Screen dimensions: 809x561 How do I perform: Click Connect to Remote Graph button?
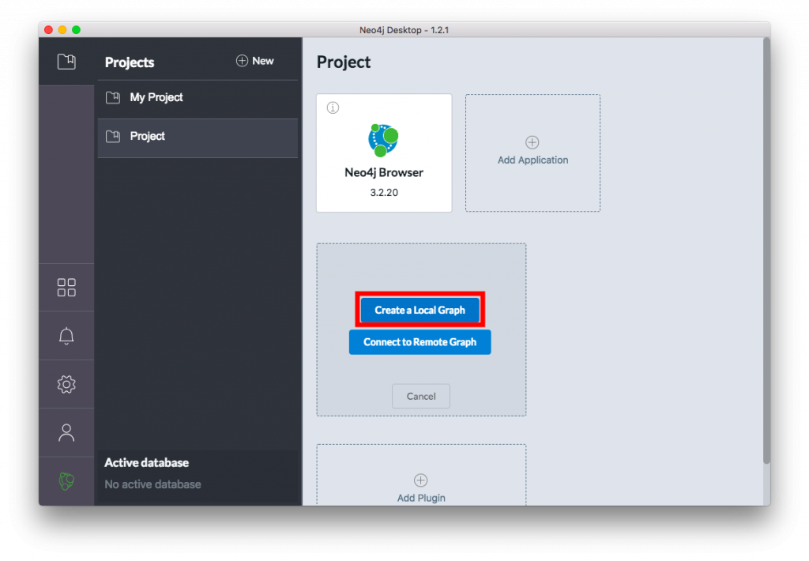(x=420, y=342)
